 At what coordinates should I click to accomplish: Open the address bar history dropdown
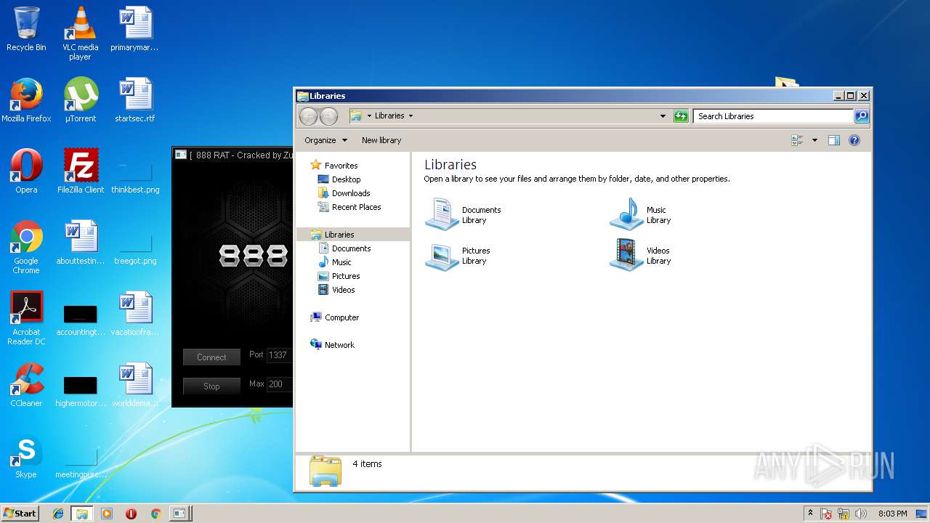pyautogui.click(x=663, y=116)
